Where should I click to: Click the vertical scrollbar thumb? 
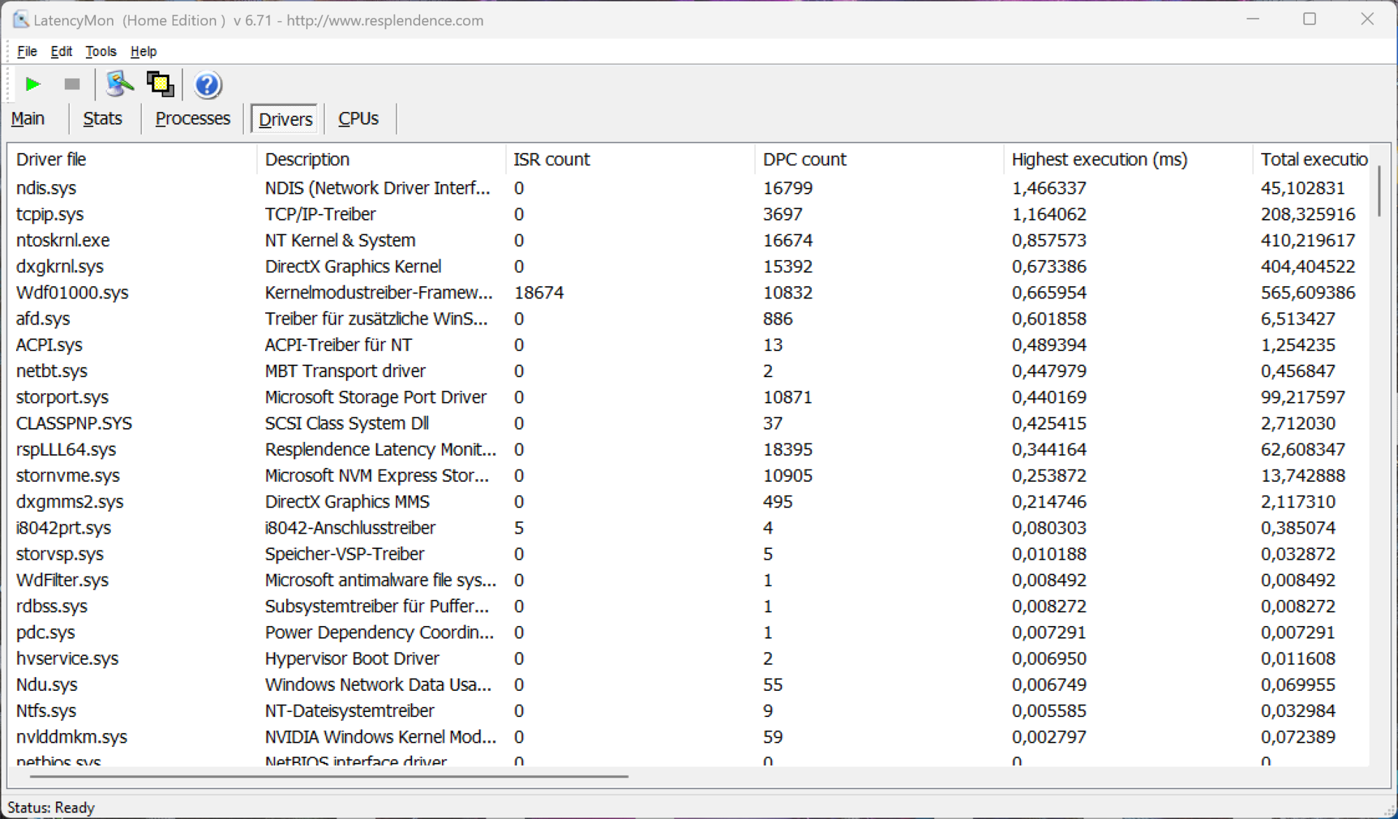point(1378,191)
